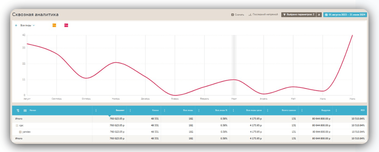The height and width of the screenshot is (152, 379).
Task: Select the pink line chart icon
Action: click(x=66, y=25)
